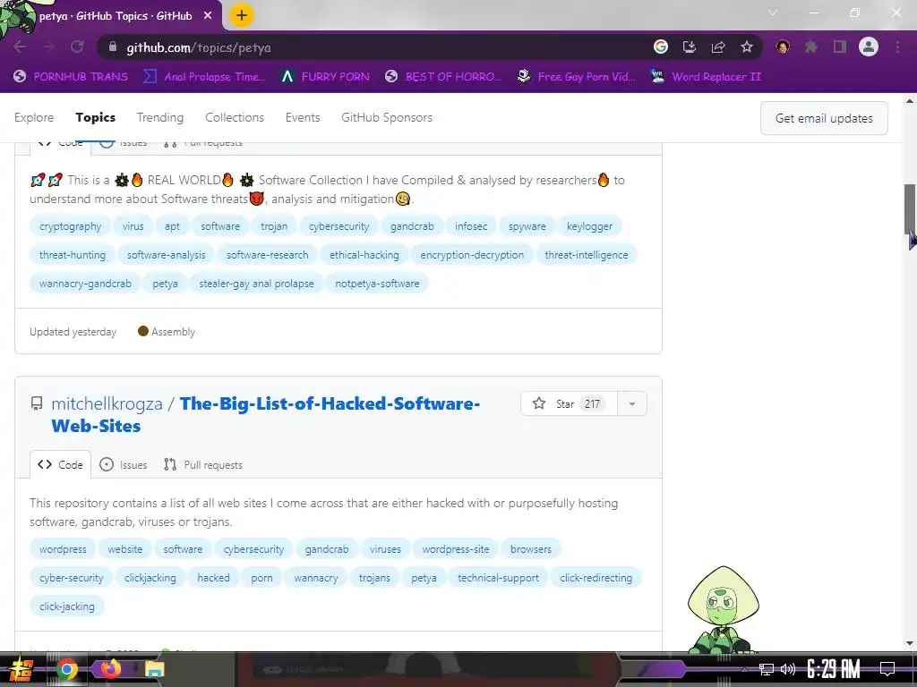Select the threat-hunting topic tag
The height and width of the screenshot is (687, 917).
[73, 255]
